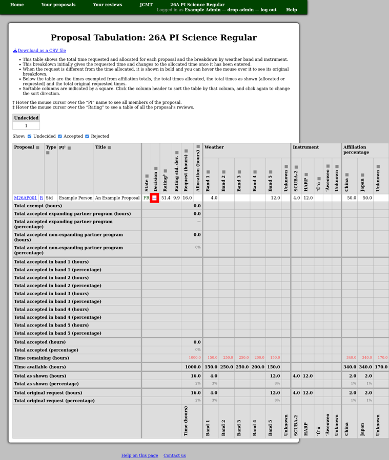Open Home in navigation bar
The width and height of the screenshot is (389, 460).
pyautogui.click(x=17, y=5)
